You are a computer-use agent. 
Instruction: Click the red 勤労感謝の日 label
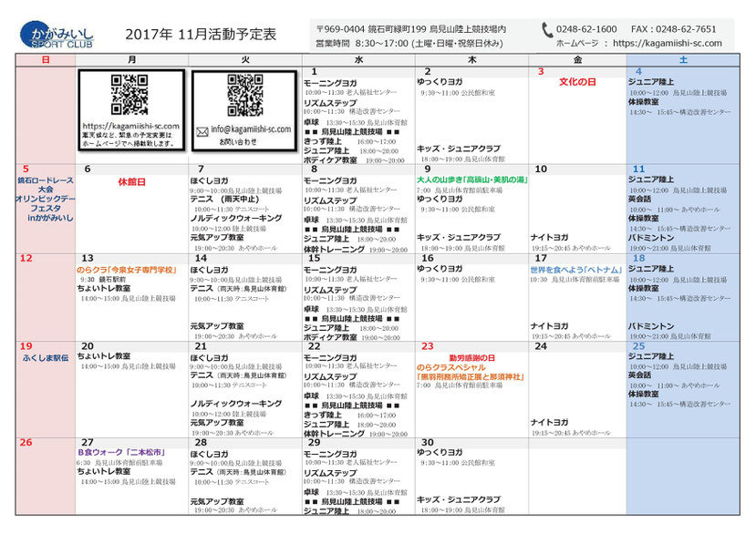[x=472, y=358]
